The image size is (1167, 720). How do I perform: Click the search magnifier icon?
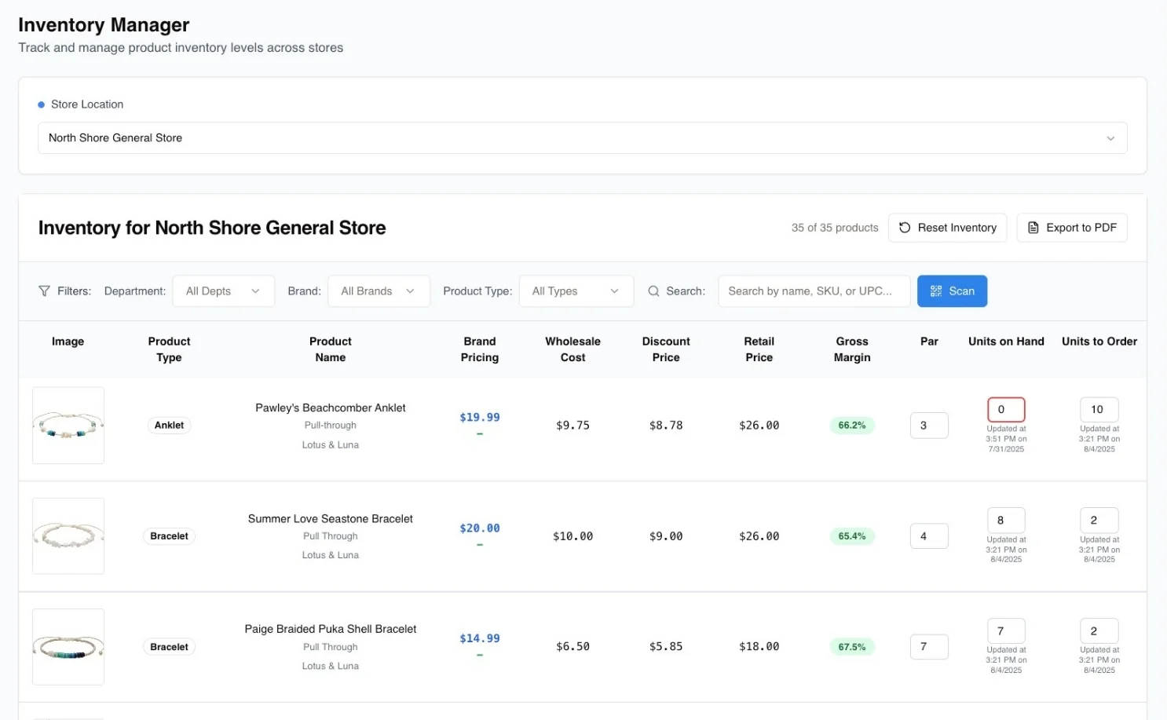click(x=653, y=291)
